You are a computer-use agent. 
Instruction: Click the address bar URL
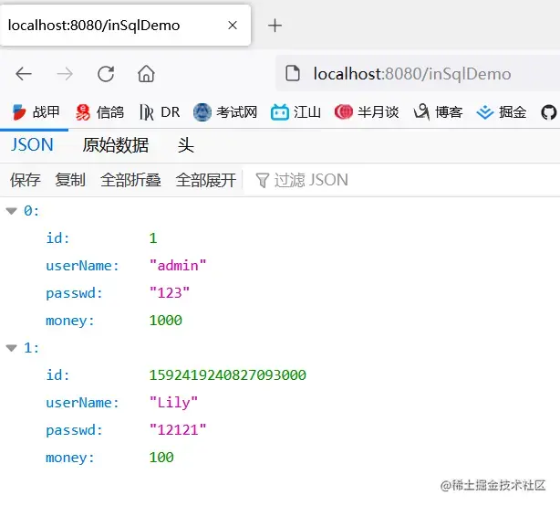(412, 74)
